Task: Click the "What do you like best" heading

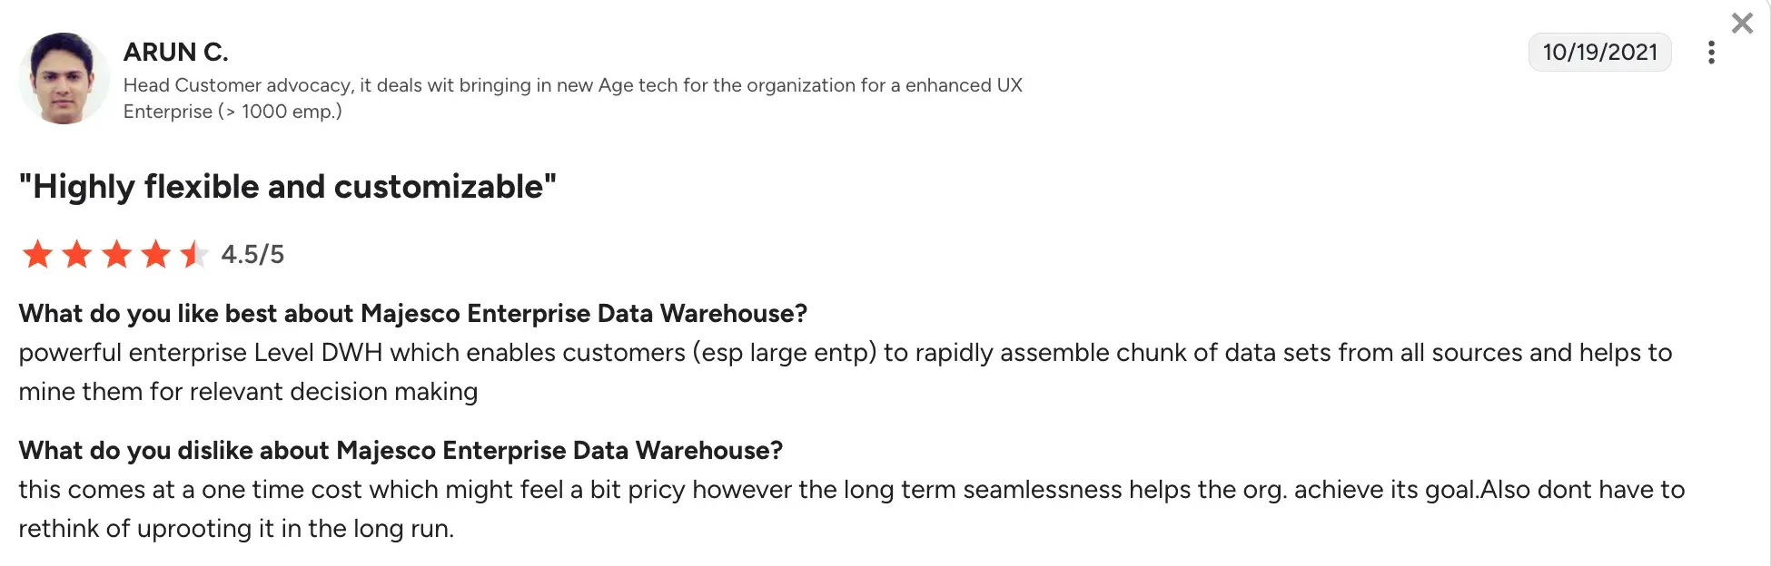Action: 412,314
